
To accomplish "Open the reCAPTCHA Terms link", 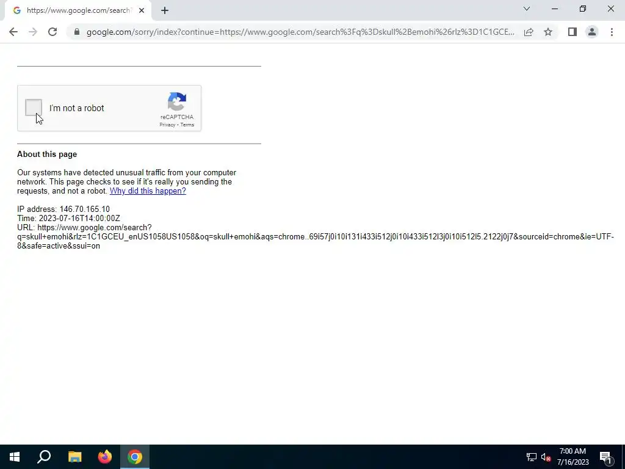I will 187,125.
